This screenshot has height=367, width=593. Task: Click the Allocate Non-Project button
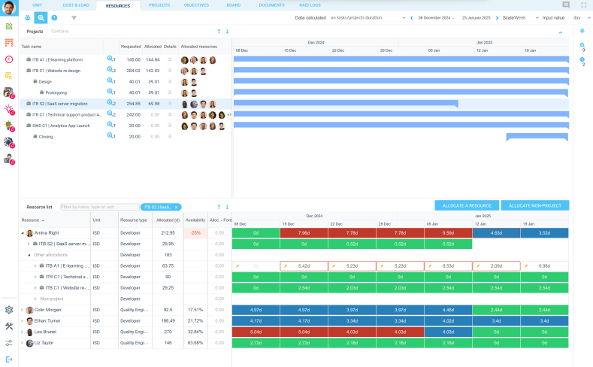(x=535, y=205)
